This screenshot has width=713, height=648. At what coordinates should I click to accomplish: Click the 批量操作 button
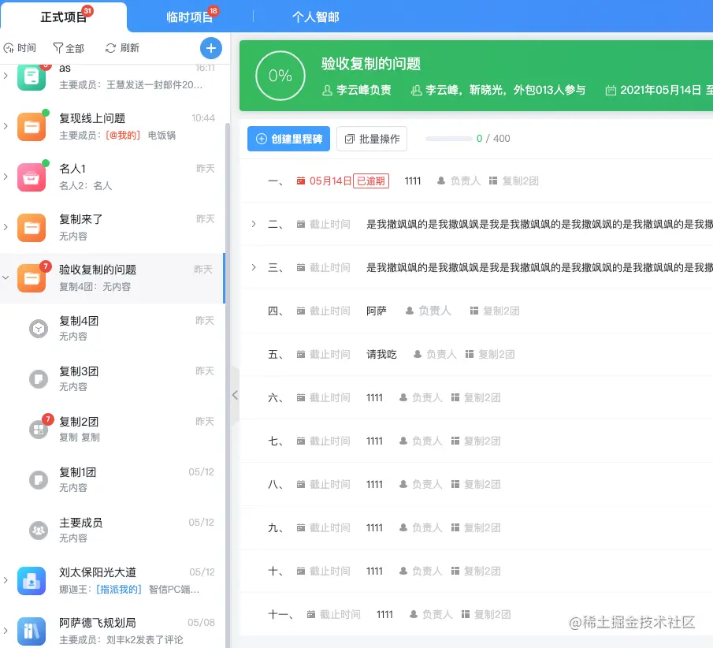(x=371, y=139)
